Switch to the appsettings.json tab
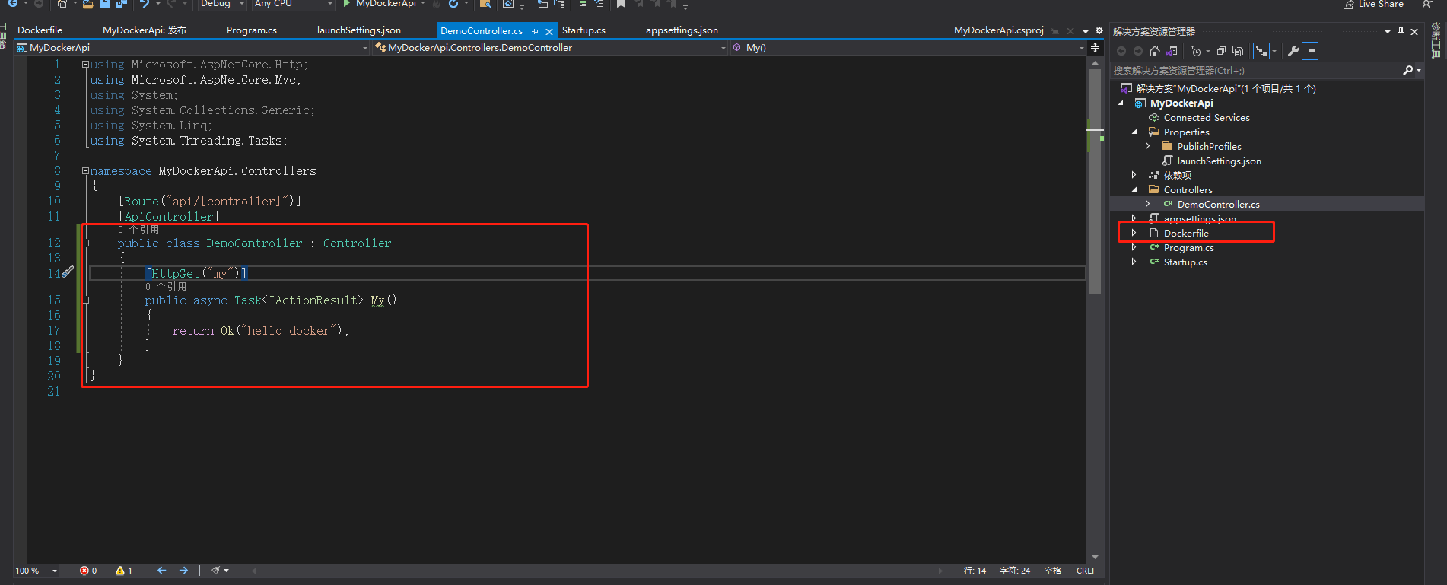 (x=682, y=30)
